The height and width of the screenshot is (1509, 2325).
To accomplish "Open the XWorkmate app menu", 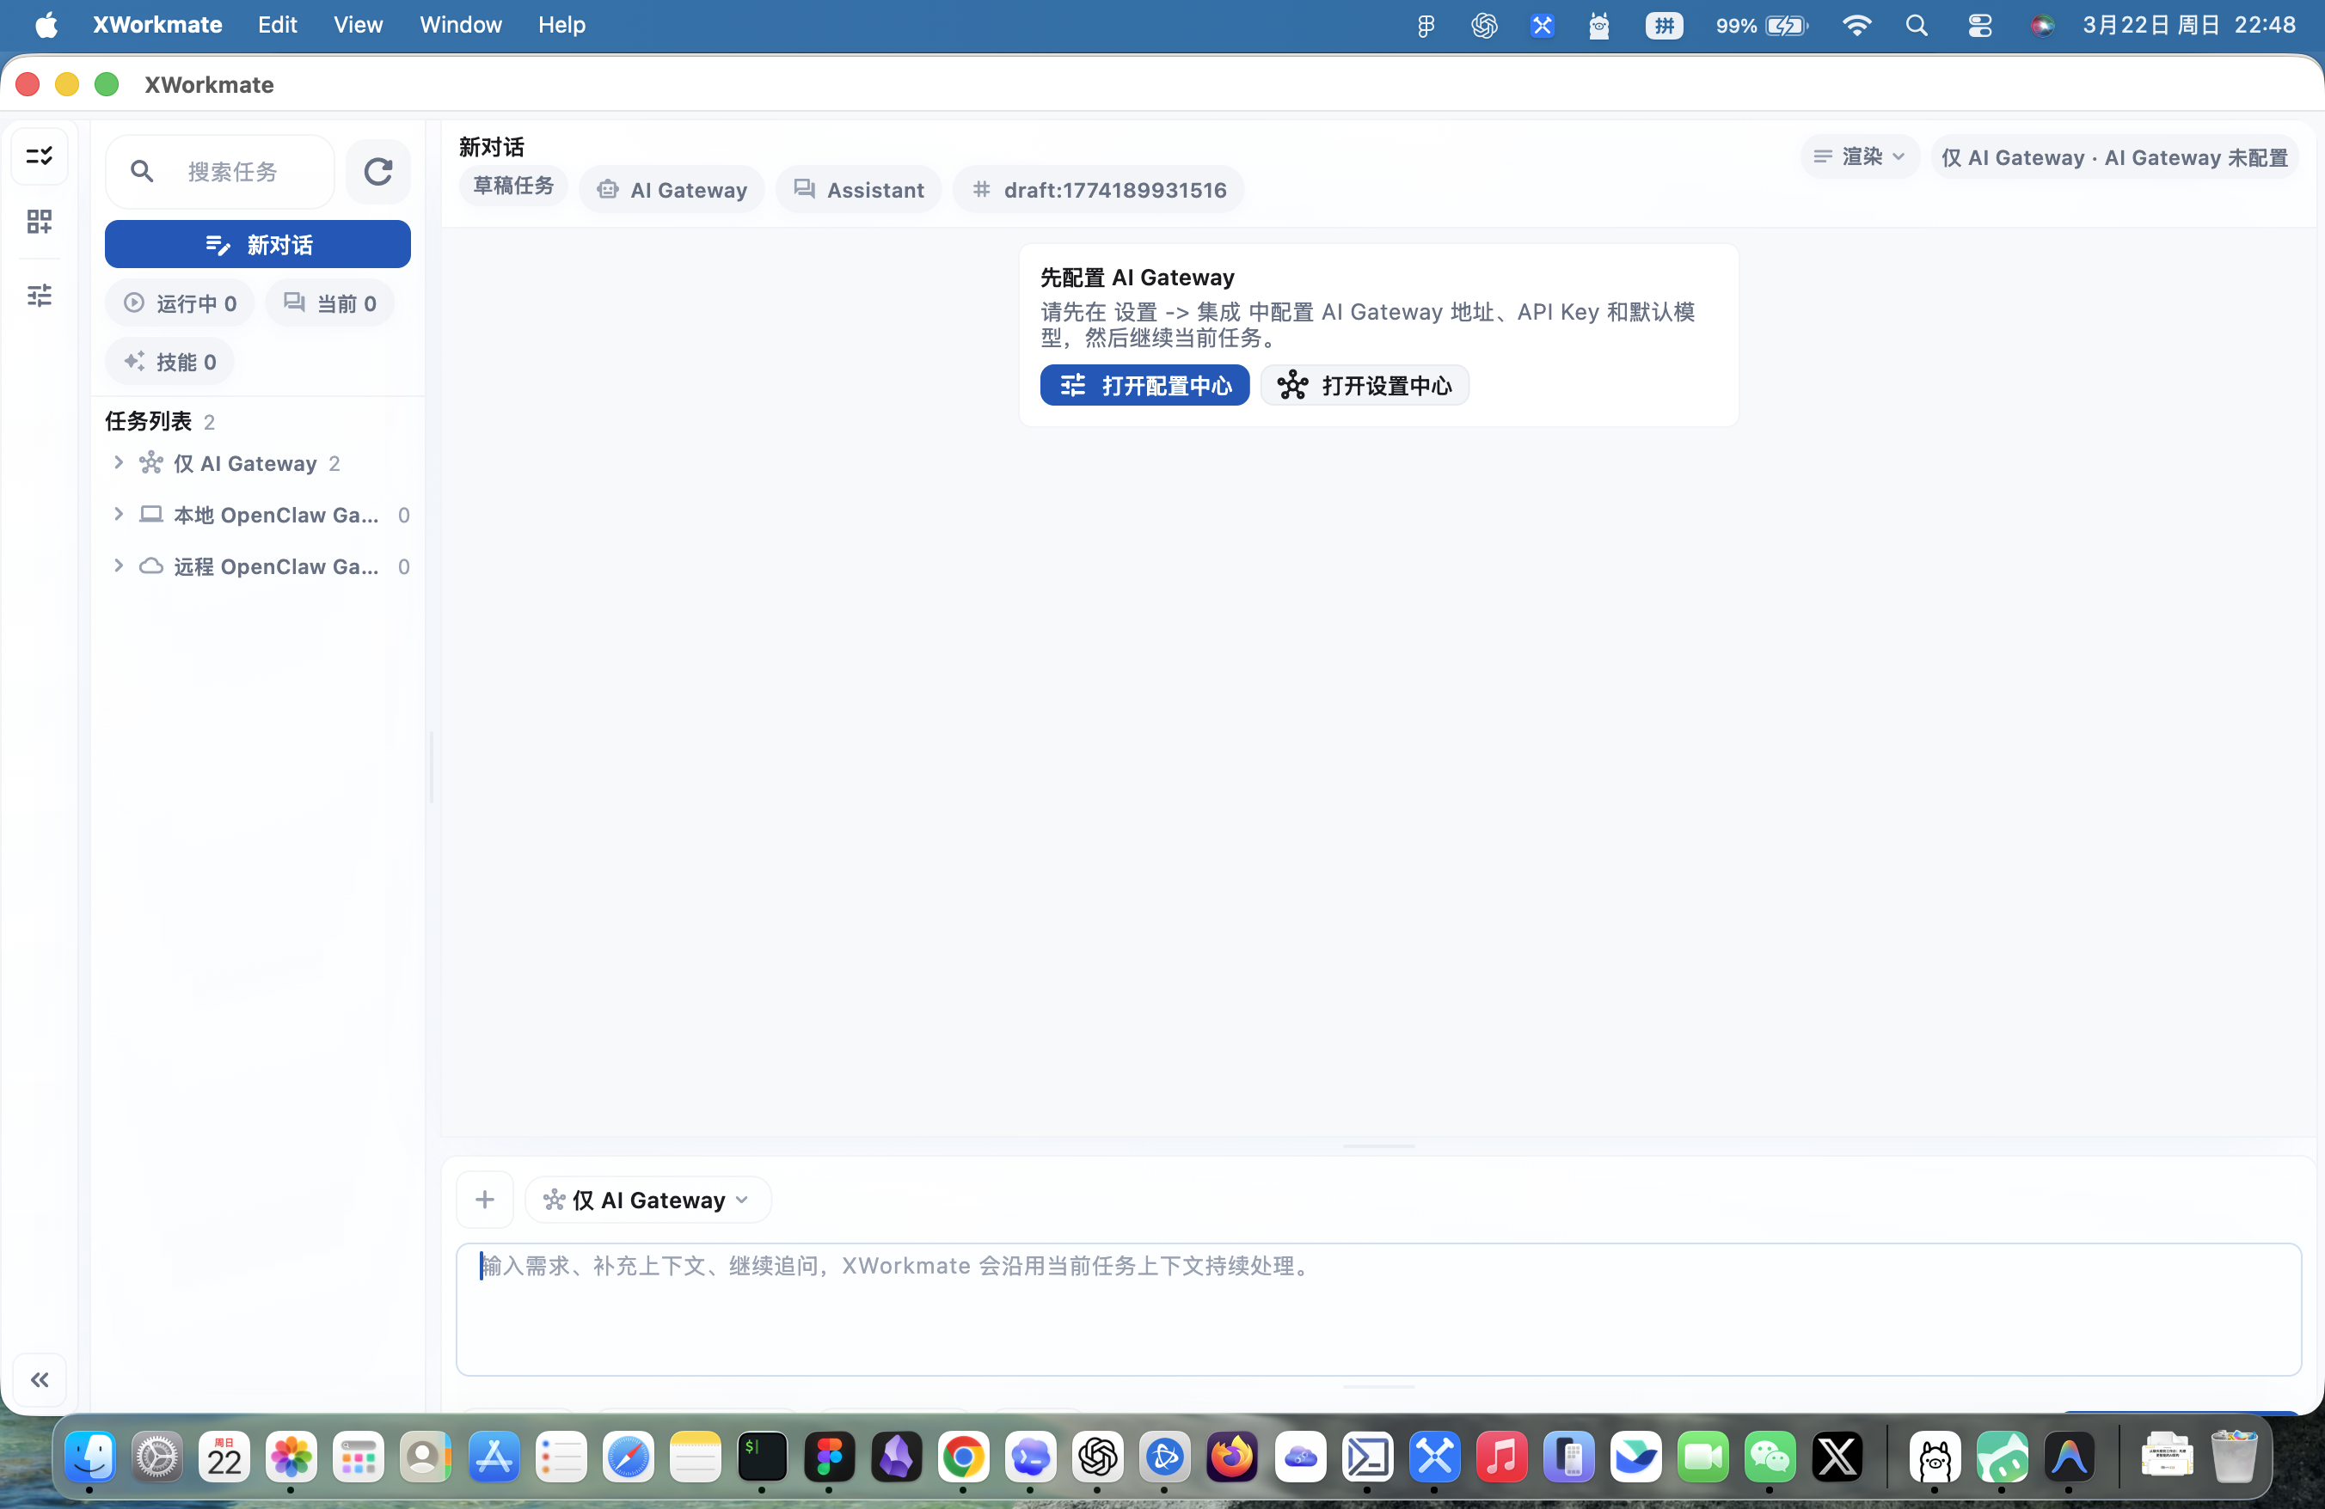I will [157, 26].
